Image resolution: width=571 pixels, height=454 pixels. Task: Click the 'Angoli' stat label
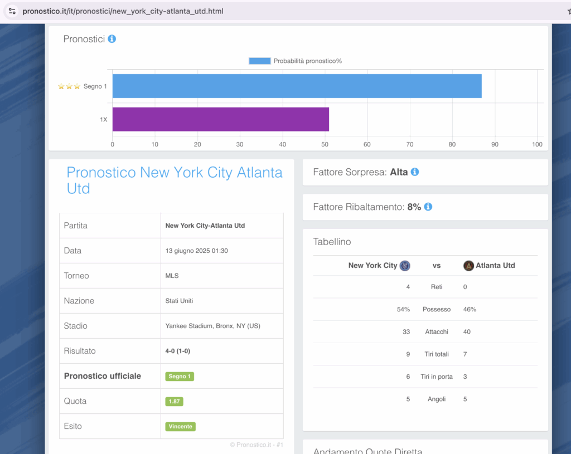click(x=437, y=399)
